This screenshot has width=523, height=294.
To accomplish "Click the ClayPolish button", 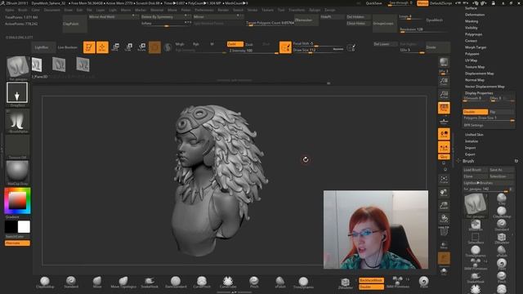I will [74, 24].
